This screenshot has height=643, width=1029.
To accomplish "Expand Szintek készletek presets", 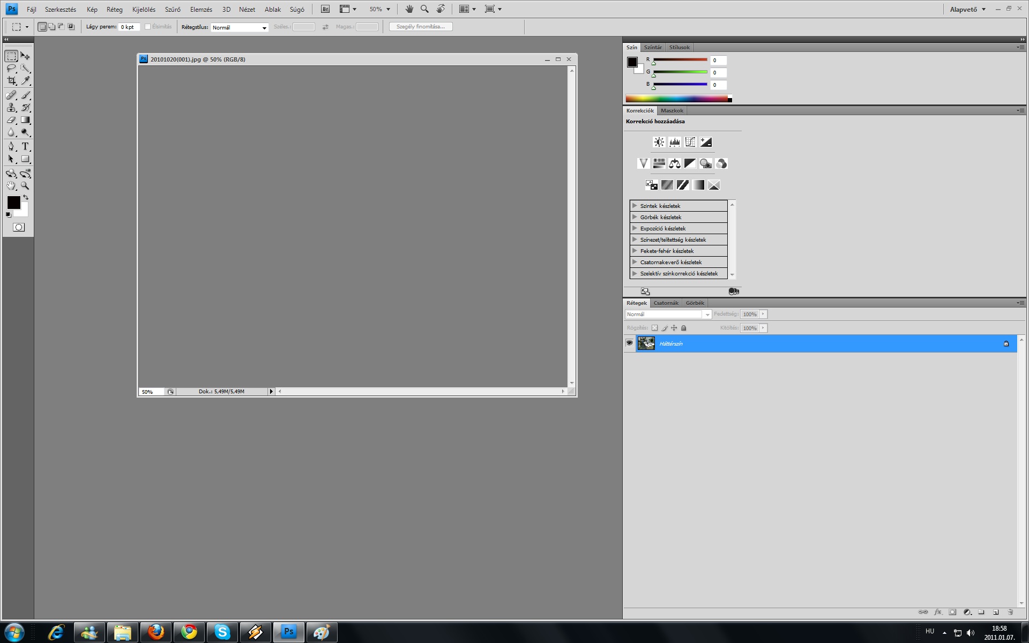I will pos(635,206).
